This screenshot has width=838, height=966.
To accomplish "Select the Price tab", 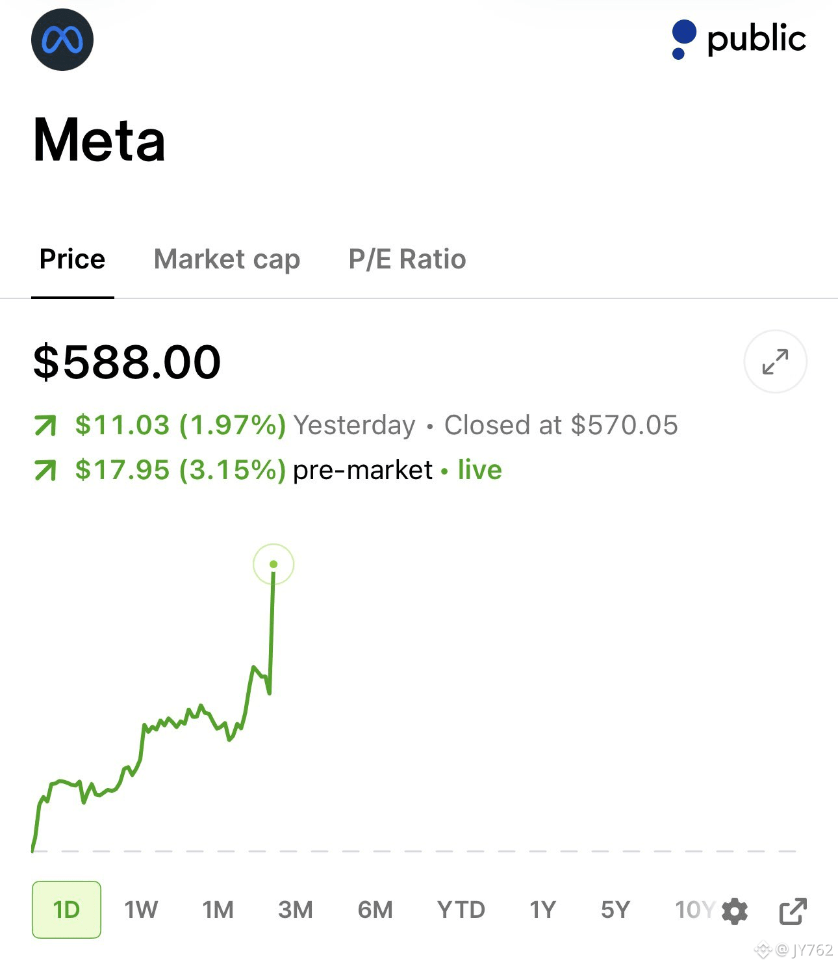I will coord(72,259).
